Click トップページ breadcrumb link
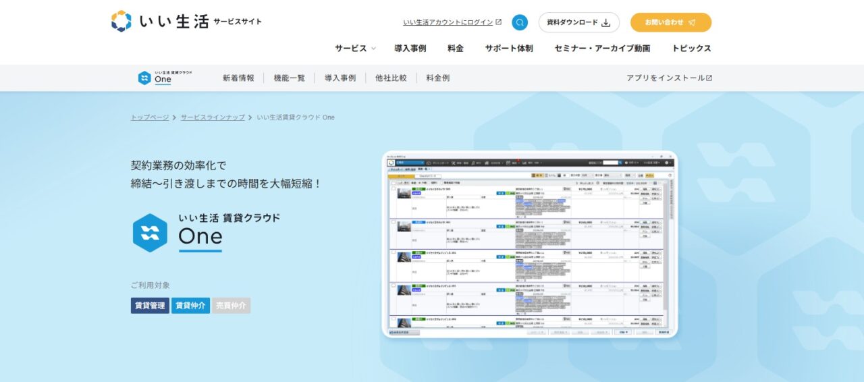 pos(150,117)
